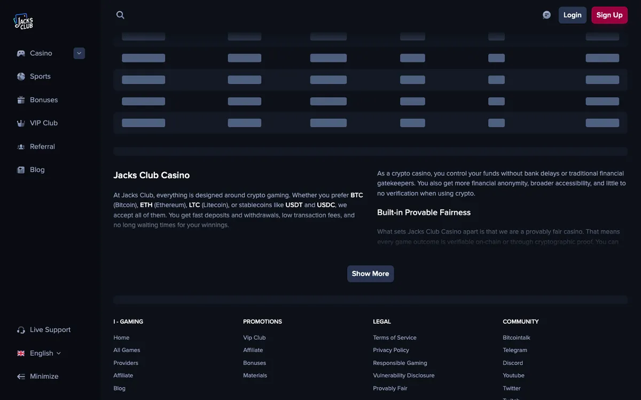Screen dimensions: 641x400
Task: Select Referral in the sidebar
Action: 42,147
